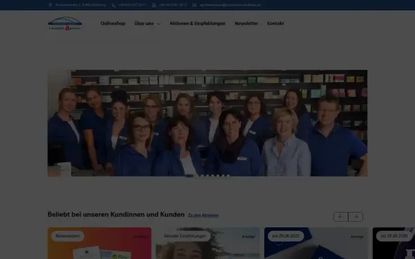The width and height of the screenshot is (415, 259).
Task: Open the Aktuelle Empfehlungen card
Action: (x=207, y=243)
